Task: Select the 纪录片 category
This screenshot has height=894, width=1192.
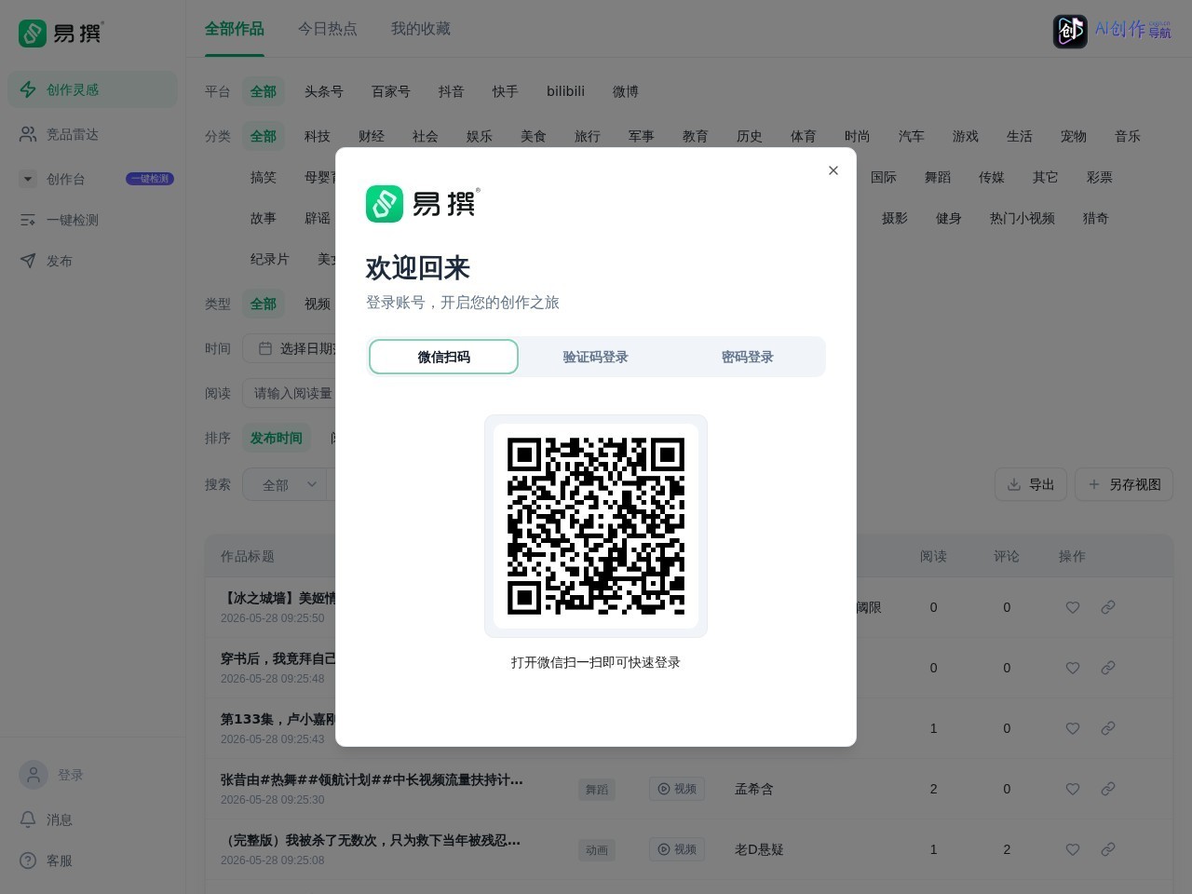Action: coord(270,259)
